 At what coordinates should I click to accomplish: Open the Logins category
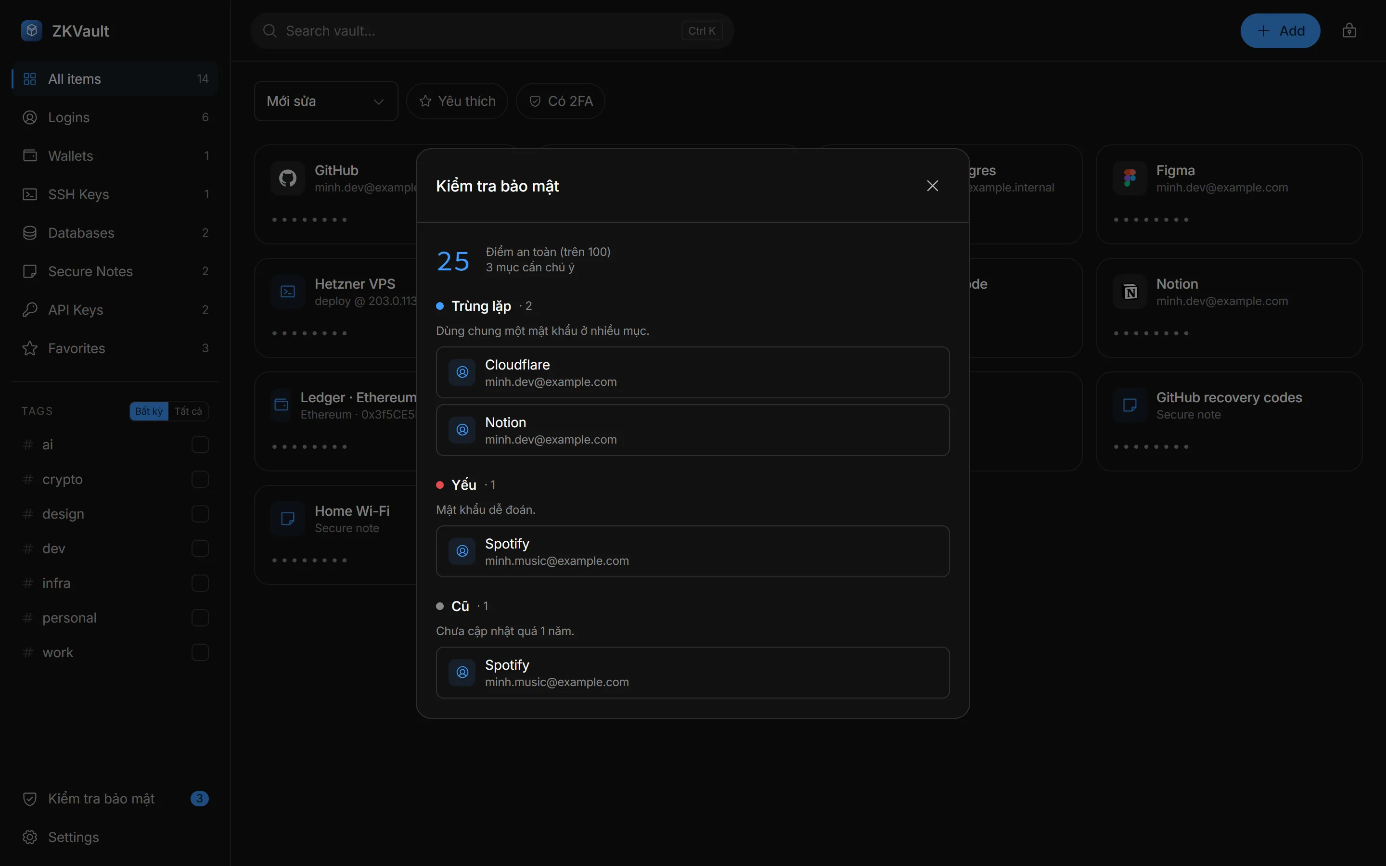(115, 117)
